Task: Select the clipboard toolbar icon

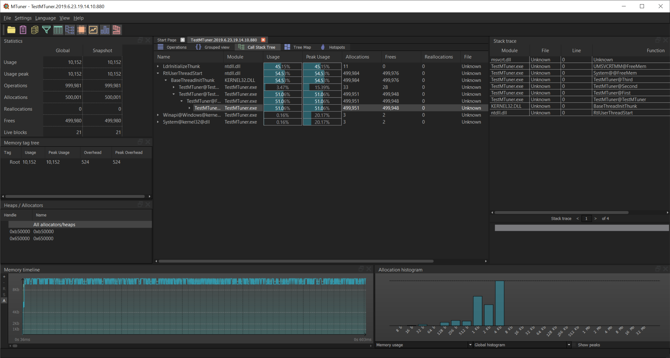Action: (23, 30)
